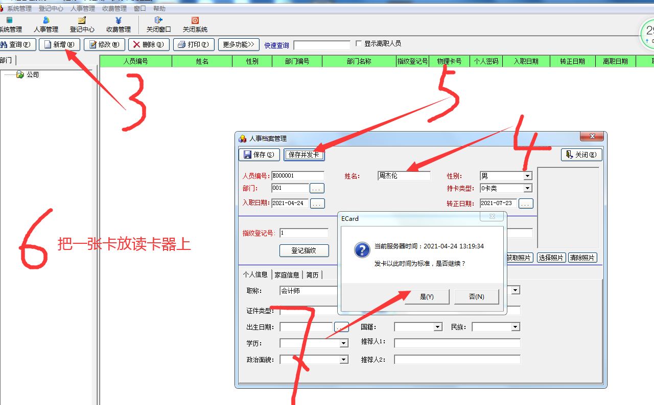Click the 关闭系统 toolbar icon
The width and height of the screenshot is (654, 405).
click(x=195, y=24)
